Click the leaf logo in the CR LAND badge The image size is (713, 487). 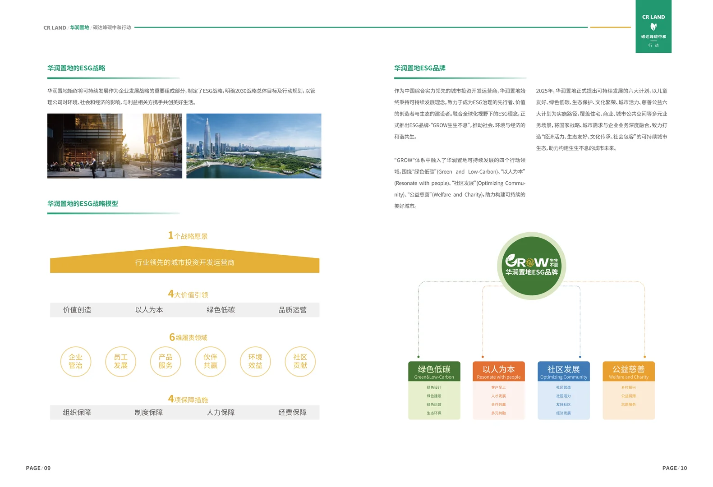(653, 27)
